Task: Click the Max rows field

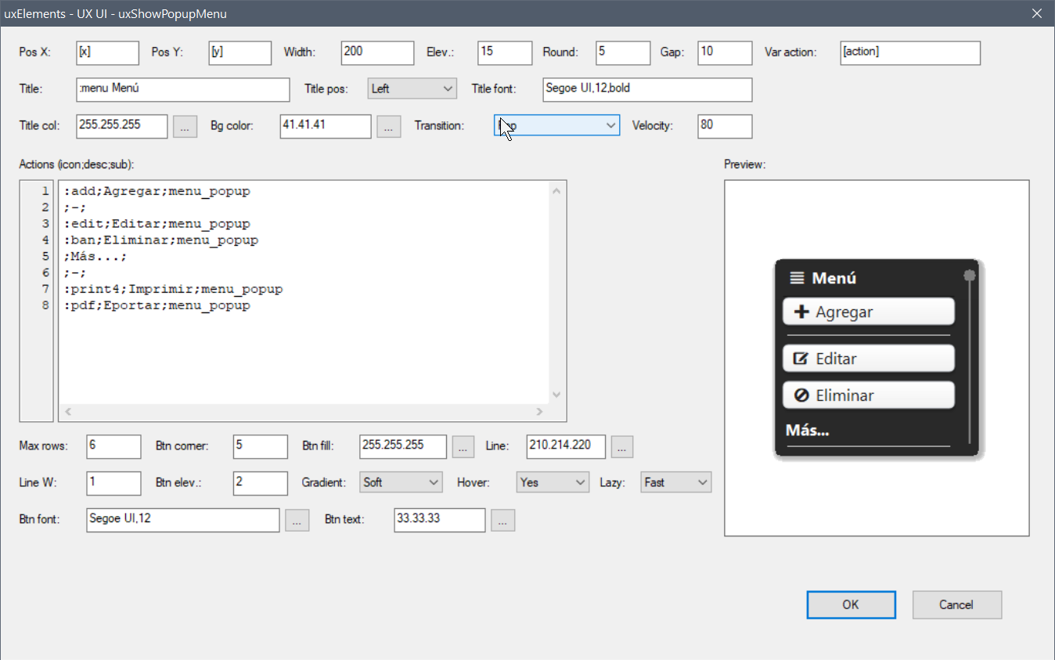Action: [x=114, y=446]
